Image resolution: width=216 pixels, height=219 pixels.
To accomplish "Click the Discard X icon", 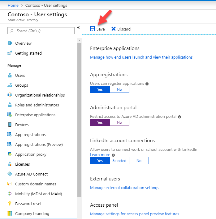I will tap(113, 29).
